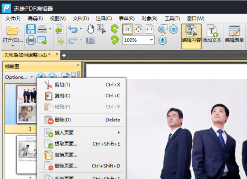Rotate view clockwise green arrow
Viewport: 247px width, 179px height.
(114, 29)
